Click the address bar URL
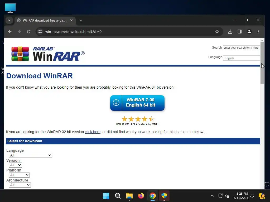The width and height of the screenshot is (270, 202). (x=73, y=32)
